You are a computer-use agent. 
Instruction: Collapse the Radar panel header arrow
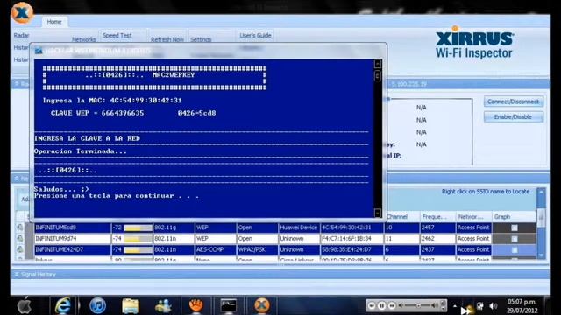pyautogui.click(x=17, y=84)
